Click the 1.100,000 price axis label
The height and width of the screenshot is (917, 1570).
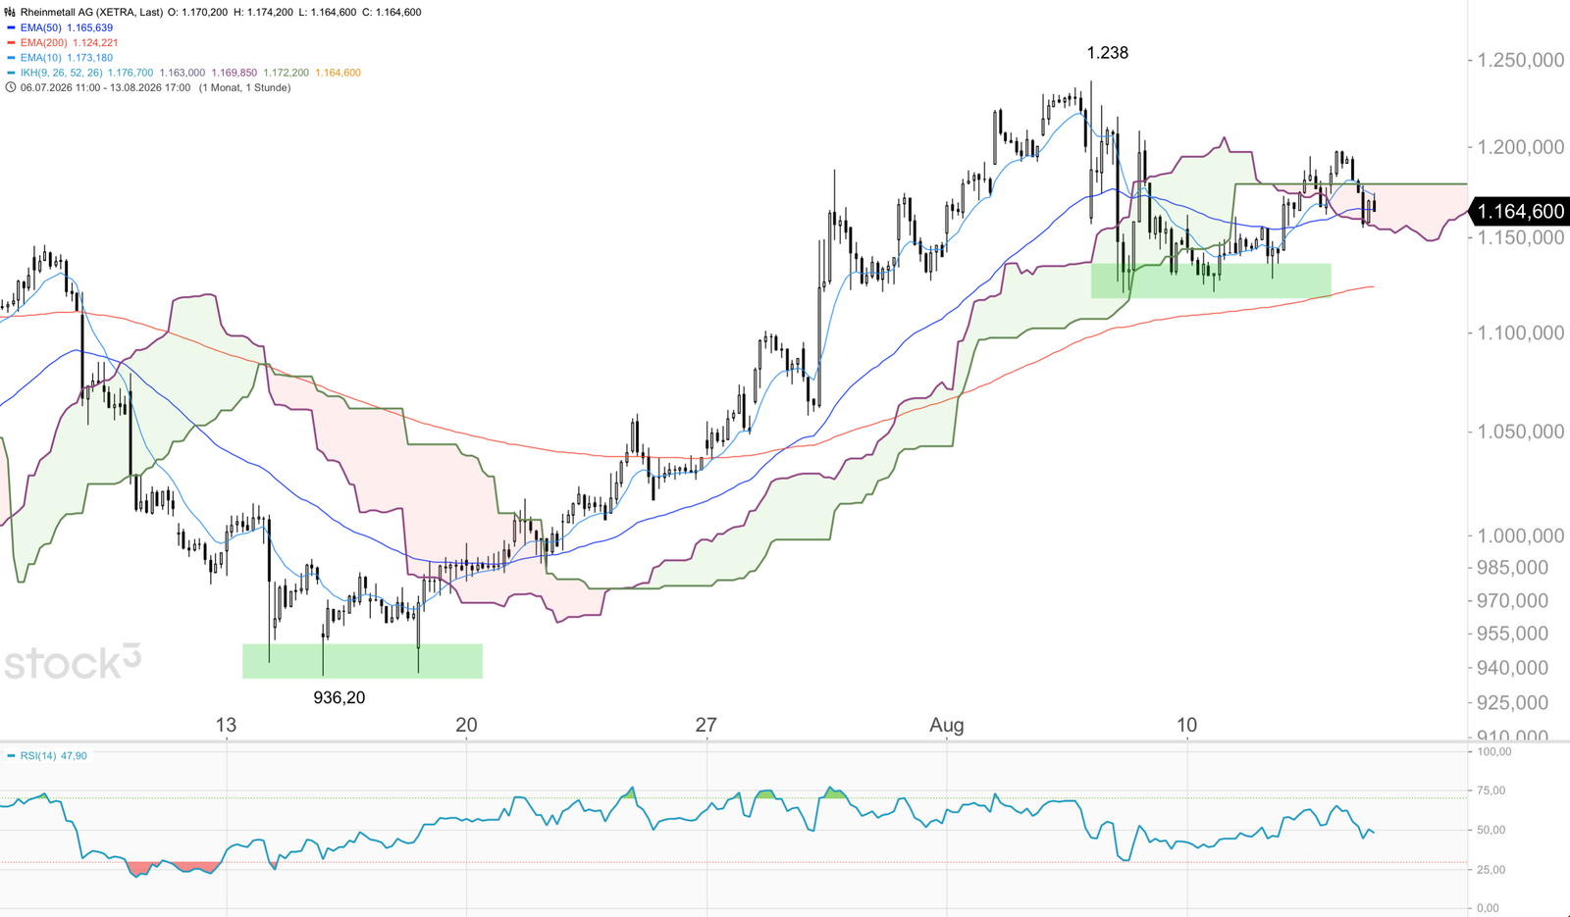(1521, 332)
